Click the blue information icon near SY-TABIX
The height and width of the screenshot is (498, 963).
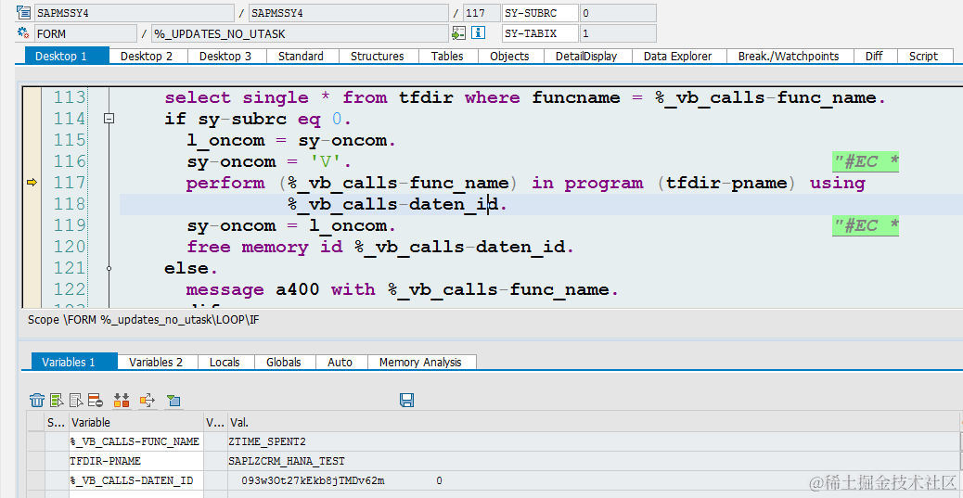479,33
